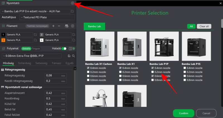Click the Folyamat section icon
The height and width of the screenshot is (118, 223).
3,49
